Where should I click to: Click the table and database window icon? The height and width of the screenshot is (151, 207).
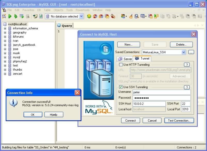click(143, 16)
